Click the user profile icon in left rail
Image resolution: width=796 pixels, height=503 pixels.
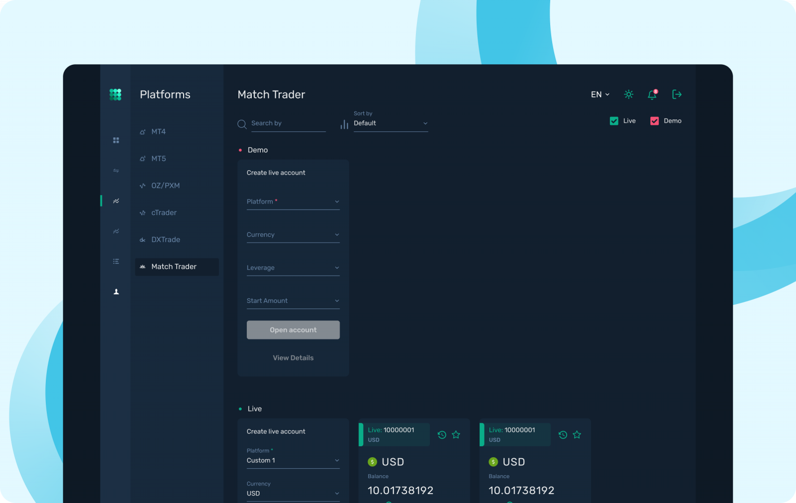116,292
